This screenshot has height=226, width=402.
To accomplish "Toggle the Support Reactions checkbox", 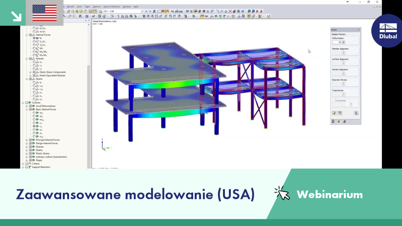I will tap(26, 167).
